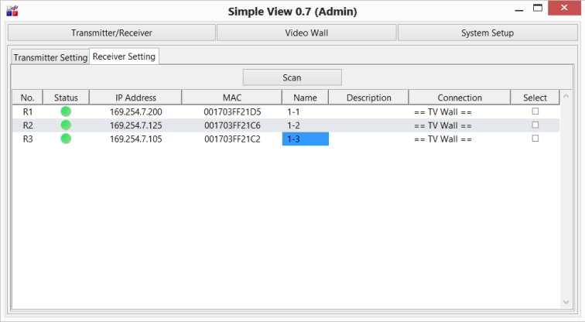Click the green status dot for R3
585x322 pixels.
pyautogui.click(x=66, y=139)
